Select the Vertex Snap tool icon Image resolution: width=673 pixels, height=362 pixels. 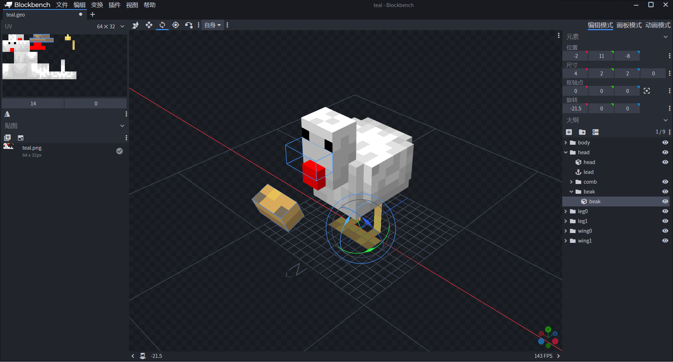189,25
